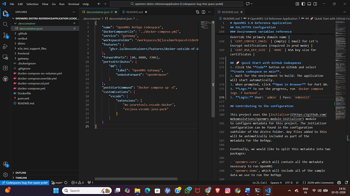Open Run and Debug view
The width and height of the screenshot is (350, 196).
[x=6, y=46]
